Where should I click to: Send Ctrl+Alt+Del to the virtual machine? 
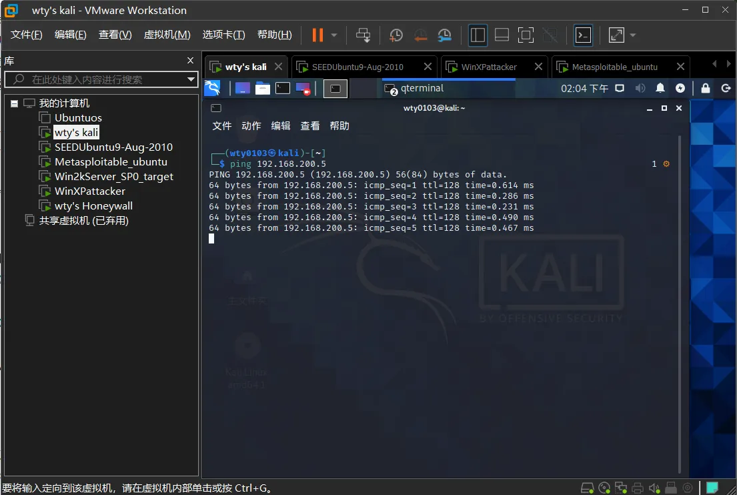click(363, 35)
